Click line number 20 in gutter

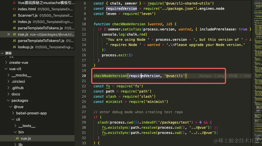pyautogui.click(x=84, y=76)
